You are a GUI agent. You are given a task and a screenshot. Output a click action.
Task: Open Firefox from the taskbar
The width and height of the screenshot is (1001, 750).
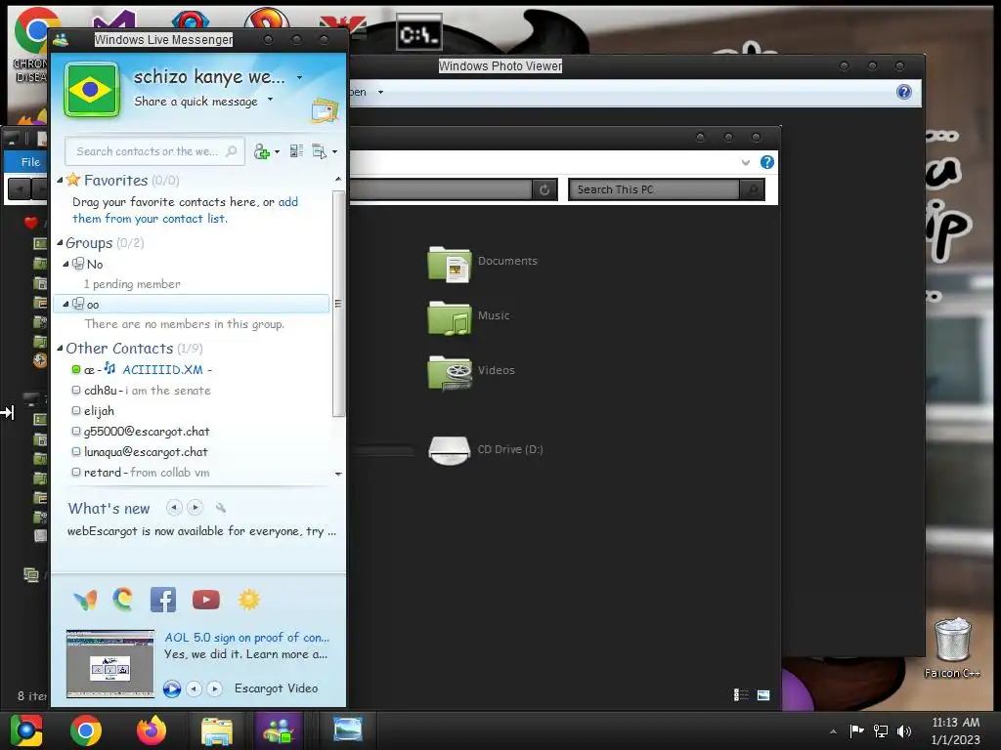coord(152,730)
